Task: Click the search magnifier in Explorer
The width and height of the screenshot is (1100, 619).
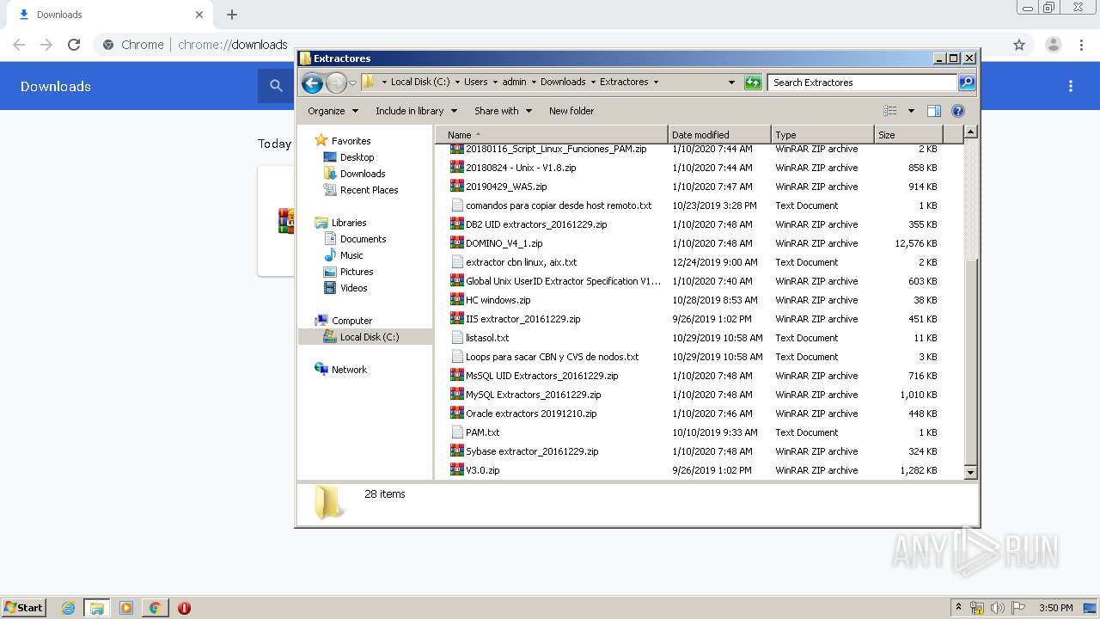Action: click(967, 83)
